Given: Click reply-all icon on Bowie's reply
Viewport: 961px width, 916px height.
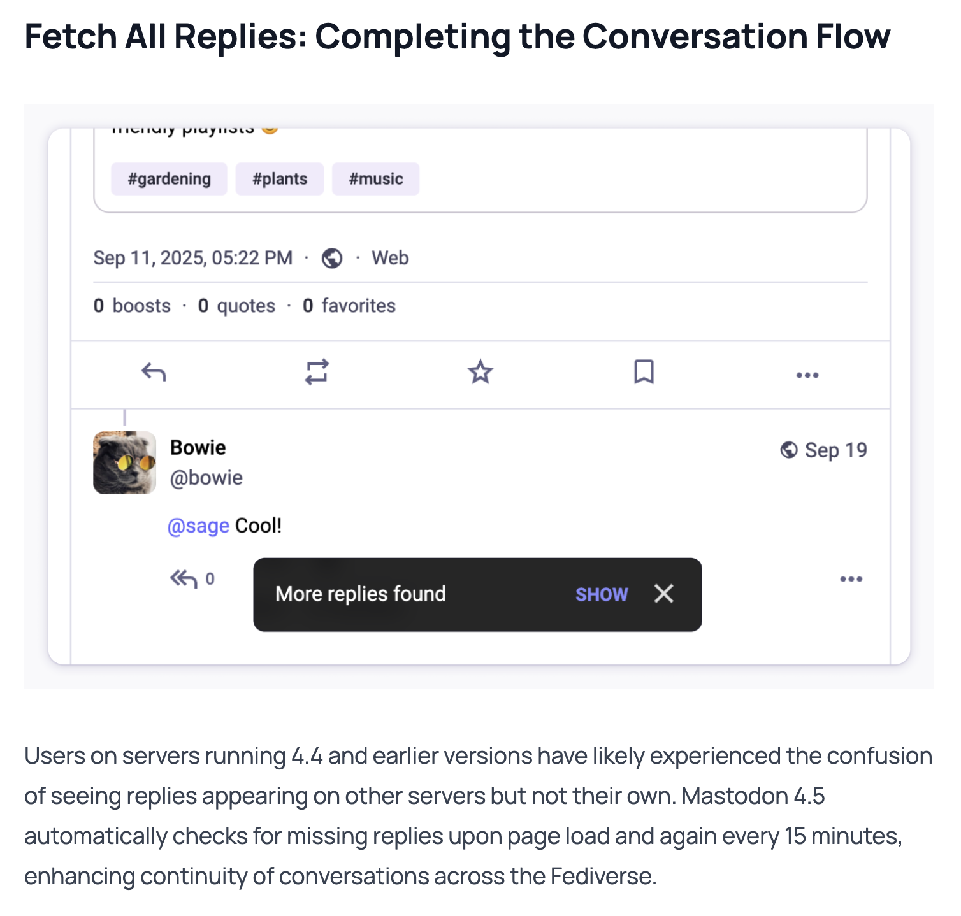Looking at the screenshot, I should 184,579.
